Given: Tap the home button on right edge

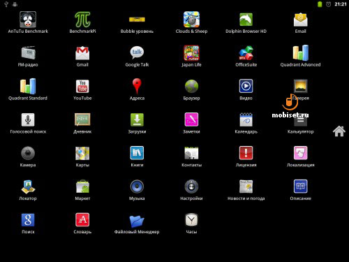Looking at the screenshot, I should click(339, 131).
